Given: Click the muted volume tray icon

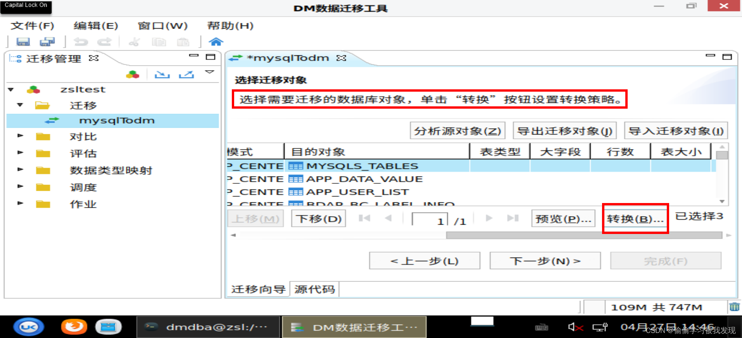Looking at the screenshot, I should (576, 327).
